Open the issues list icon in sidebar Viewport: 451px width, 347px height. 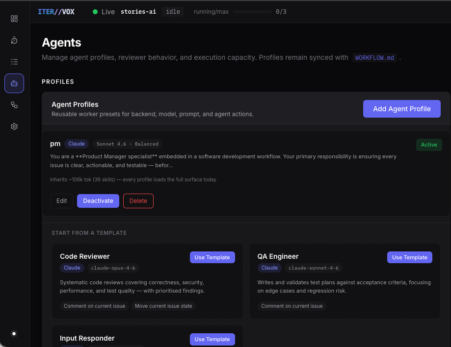(x=14, y=62)
